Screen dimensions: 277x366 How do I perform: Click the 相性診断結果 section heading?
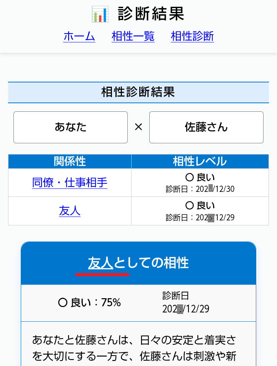(x=138, y=92)
